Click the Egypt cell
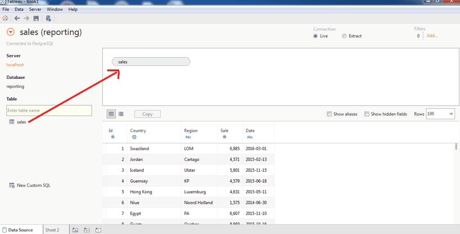 point(154,213)
